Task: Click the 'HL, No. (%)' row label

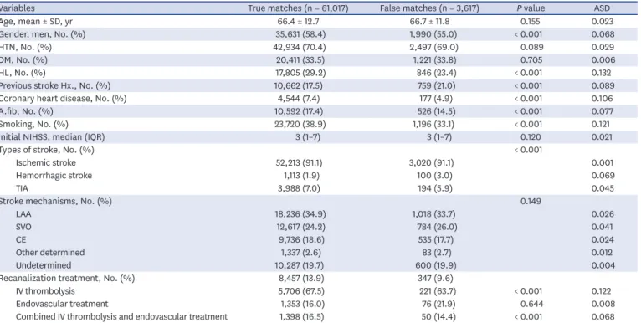Action: 23,73
